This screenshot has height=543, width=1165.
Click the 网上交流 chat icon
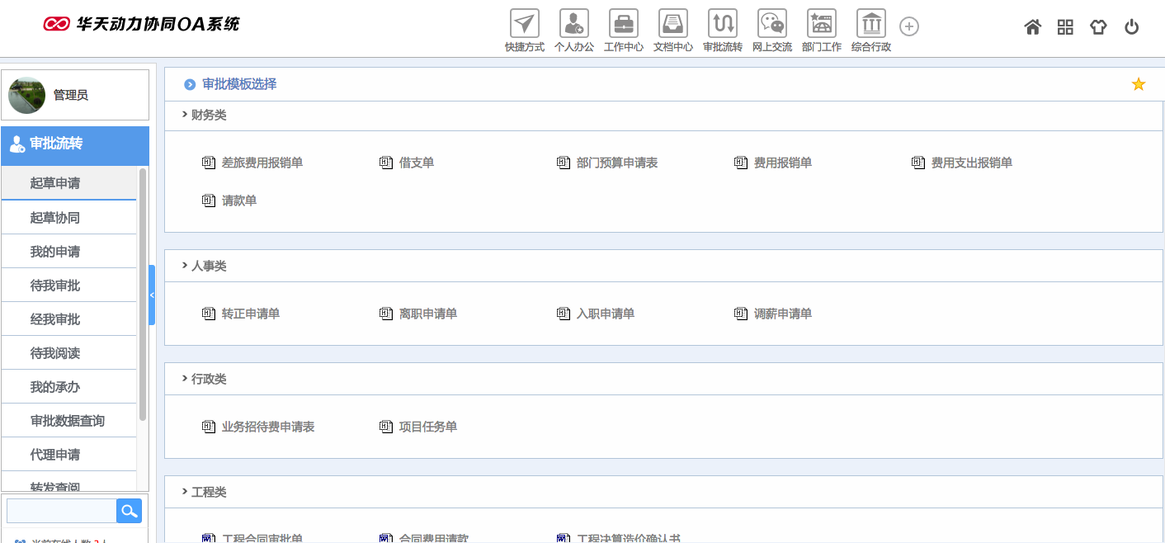(x=771, y=24)
